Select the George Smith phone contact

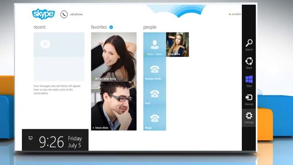pos(155,69)
